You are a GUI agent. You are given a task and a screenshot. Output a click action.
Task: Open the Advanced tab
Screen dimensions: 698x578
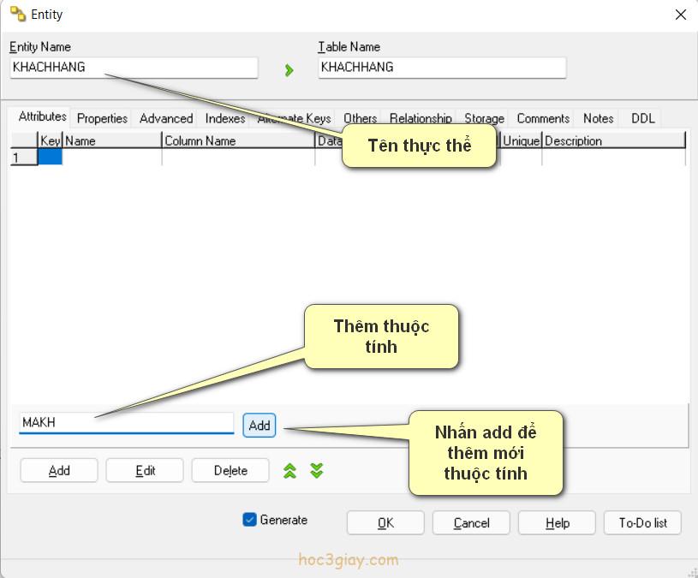[165, 118]
